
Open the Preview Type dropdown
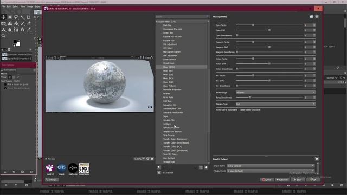(275, 104)
